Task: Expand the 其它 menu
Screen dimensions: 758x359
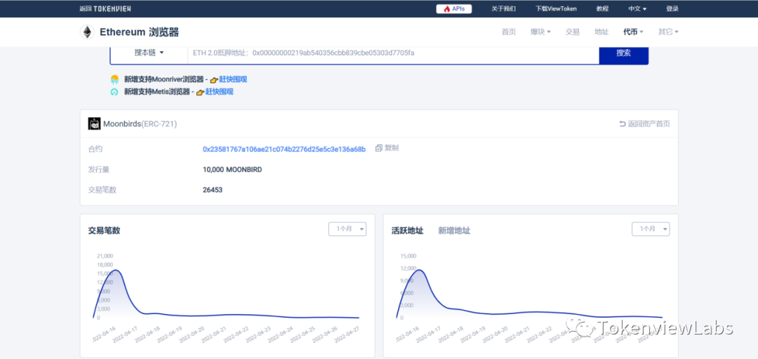Action: [x=668, y=32]
